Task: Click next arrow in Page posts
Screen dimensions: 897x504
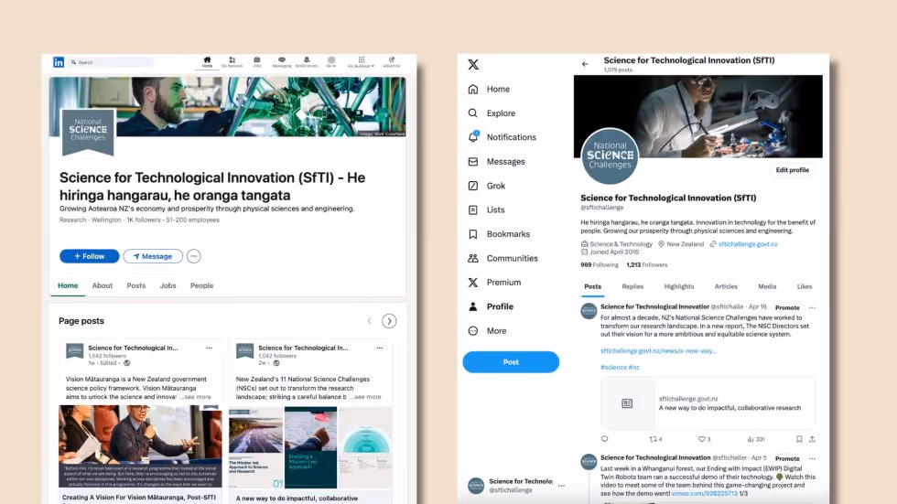Action: [389, 321]
